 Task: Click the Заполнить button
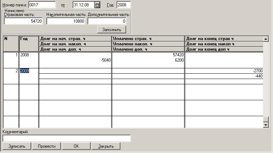[x=112, y=29]
